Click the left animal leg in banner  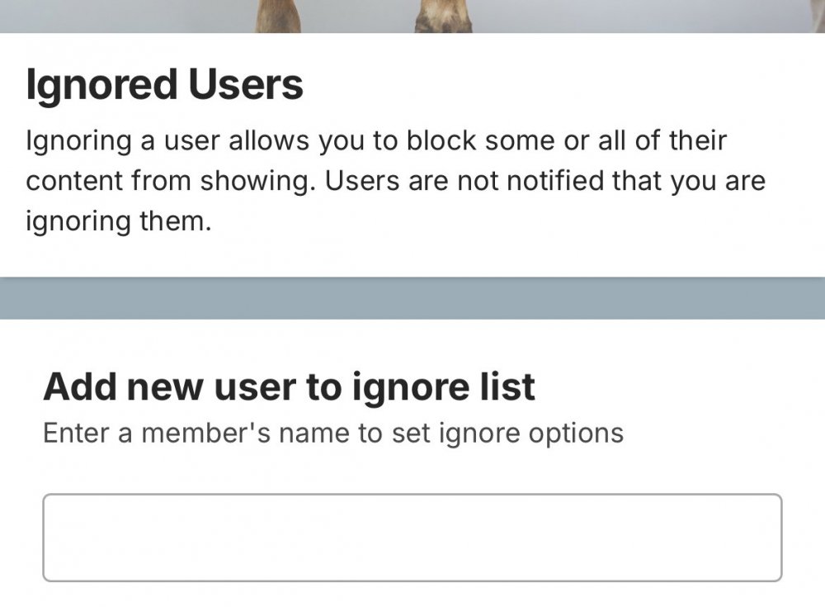[x=277, y=16]
